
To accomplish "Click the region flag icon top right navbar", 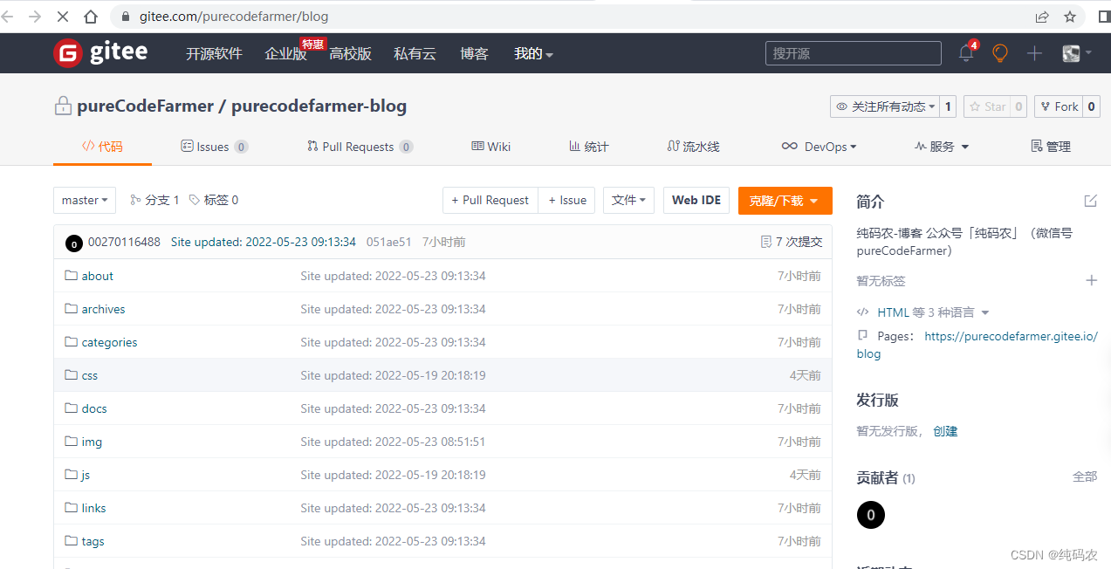I will [1072, 53].
